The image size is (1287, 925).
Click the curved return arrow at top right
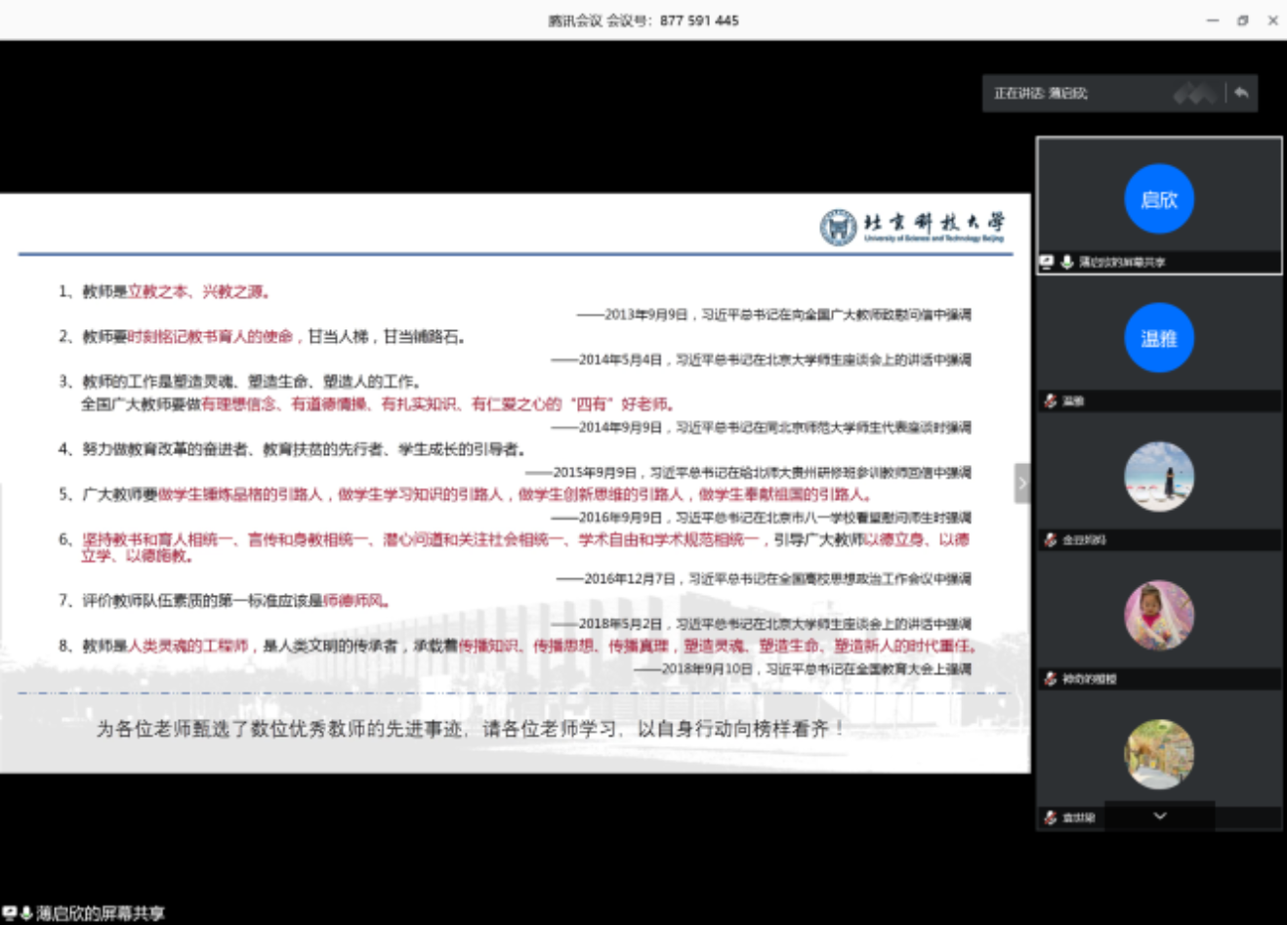pos(1241,93)
